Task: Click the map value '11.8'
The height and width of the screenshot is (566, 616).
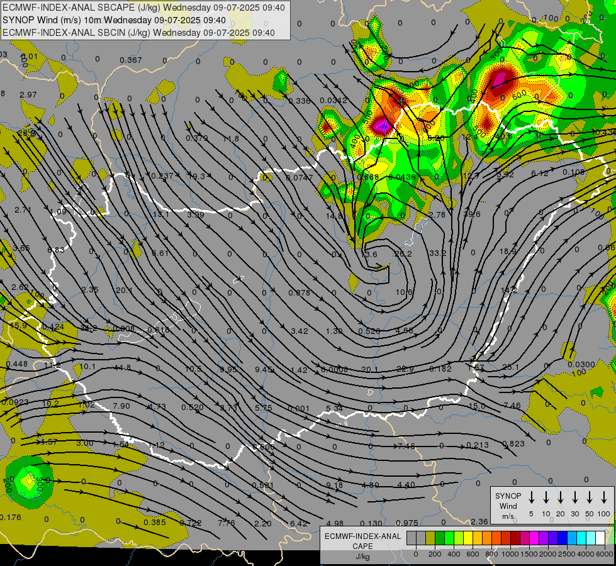Action: point(231,138)
